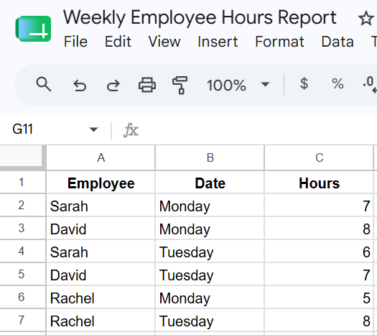Select the Monday cell in row 6
The height and width of the screenshot is (335, 377).
[x=210, y=297]
